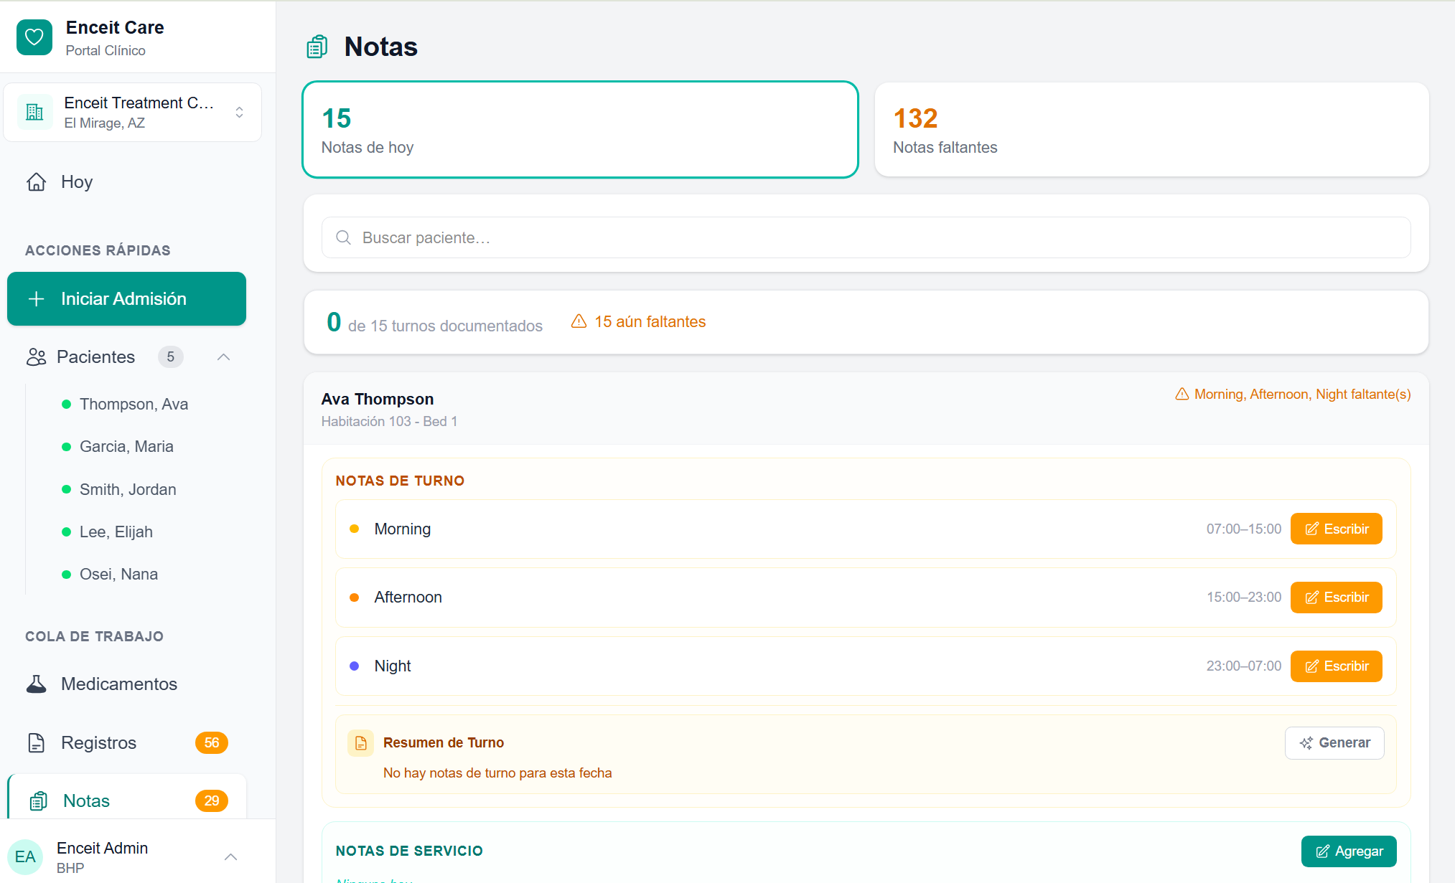Image resolution: width=1455 pixels, height=883 pixels.
Task: Click the home icon beside Hoy
Action: (x=37, y=182)
